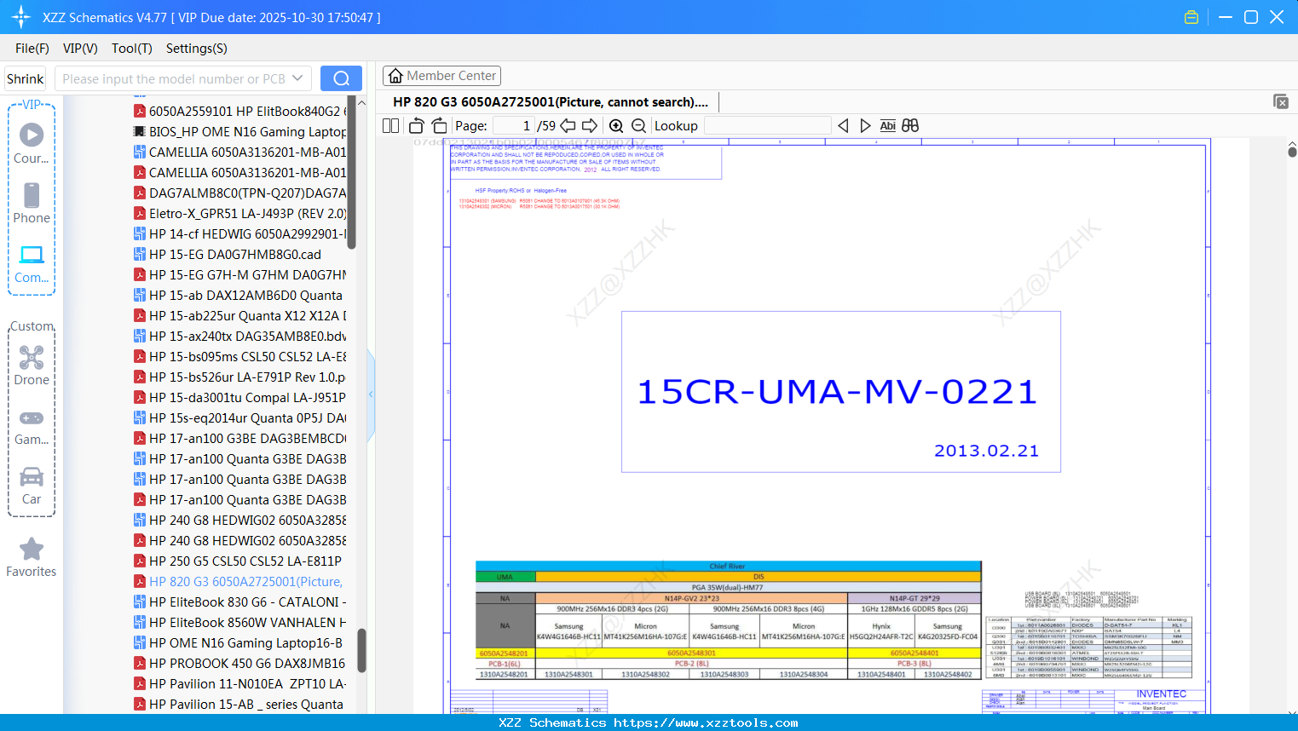Open the Computer category
The height and width of the screenshot is (731, 1298).
pos(32,263)
